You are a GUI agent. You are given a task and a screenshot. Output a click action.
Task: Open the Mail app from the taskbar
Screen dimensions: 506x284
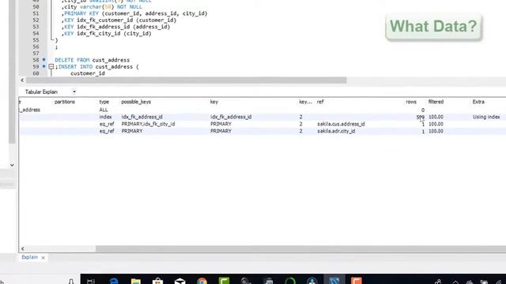179,281
